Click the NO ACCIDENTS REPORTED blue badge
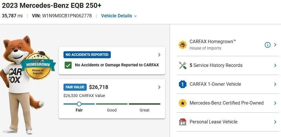Viewport: 281px width, 137px height. tap(87, 55)
